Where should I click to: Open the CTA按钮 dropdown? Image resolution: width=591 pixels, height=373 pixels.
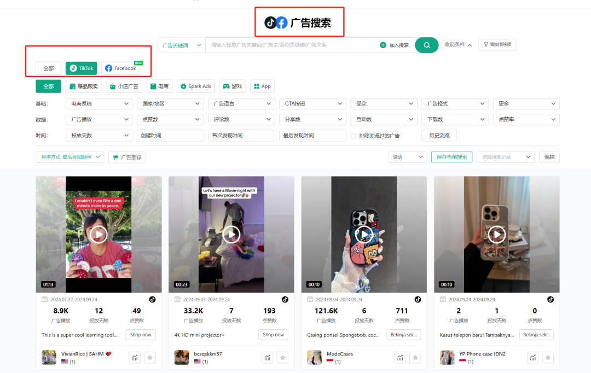tap(312, 103)
